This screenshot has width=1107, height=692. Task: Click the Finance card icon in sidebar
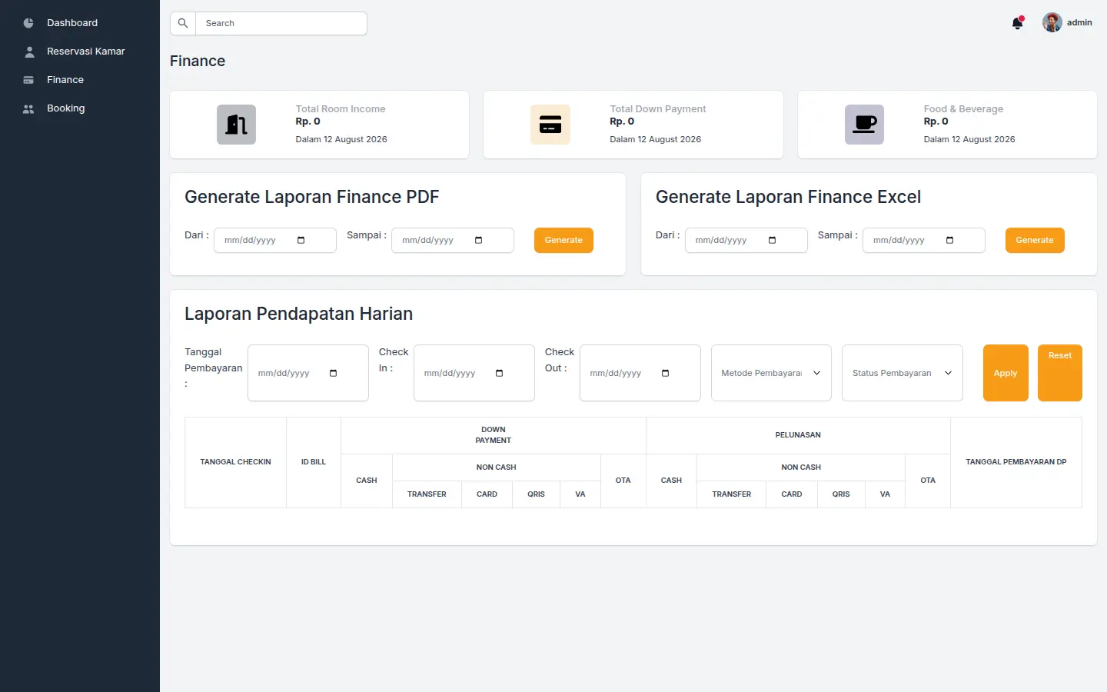[28, 80]
